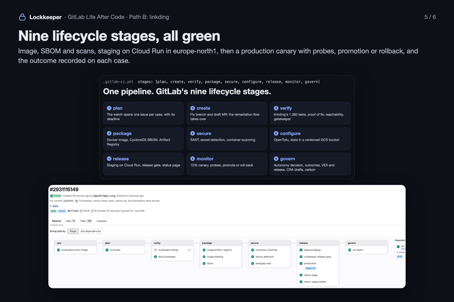The width and height of the screenshot is (454, 302).
Task: Click the slide counter 5 / 6
Action: pos(430,17)
